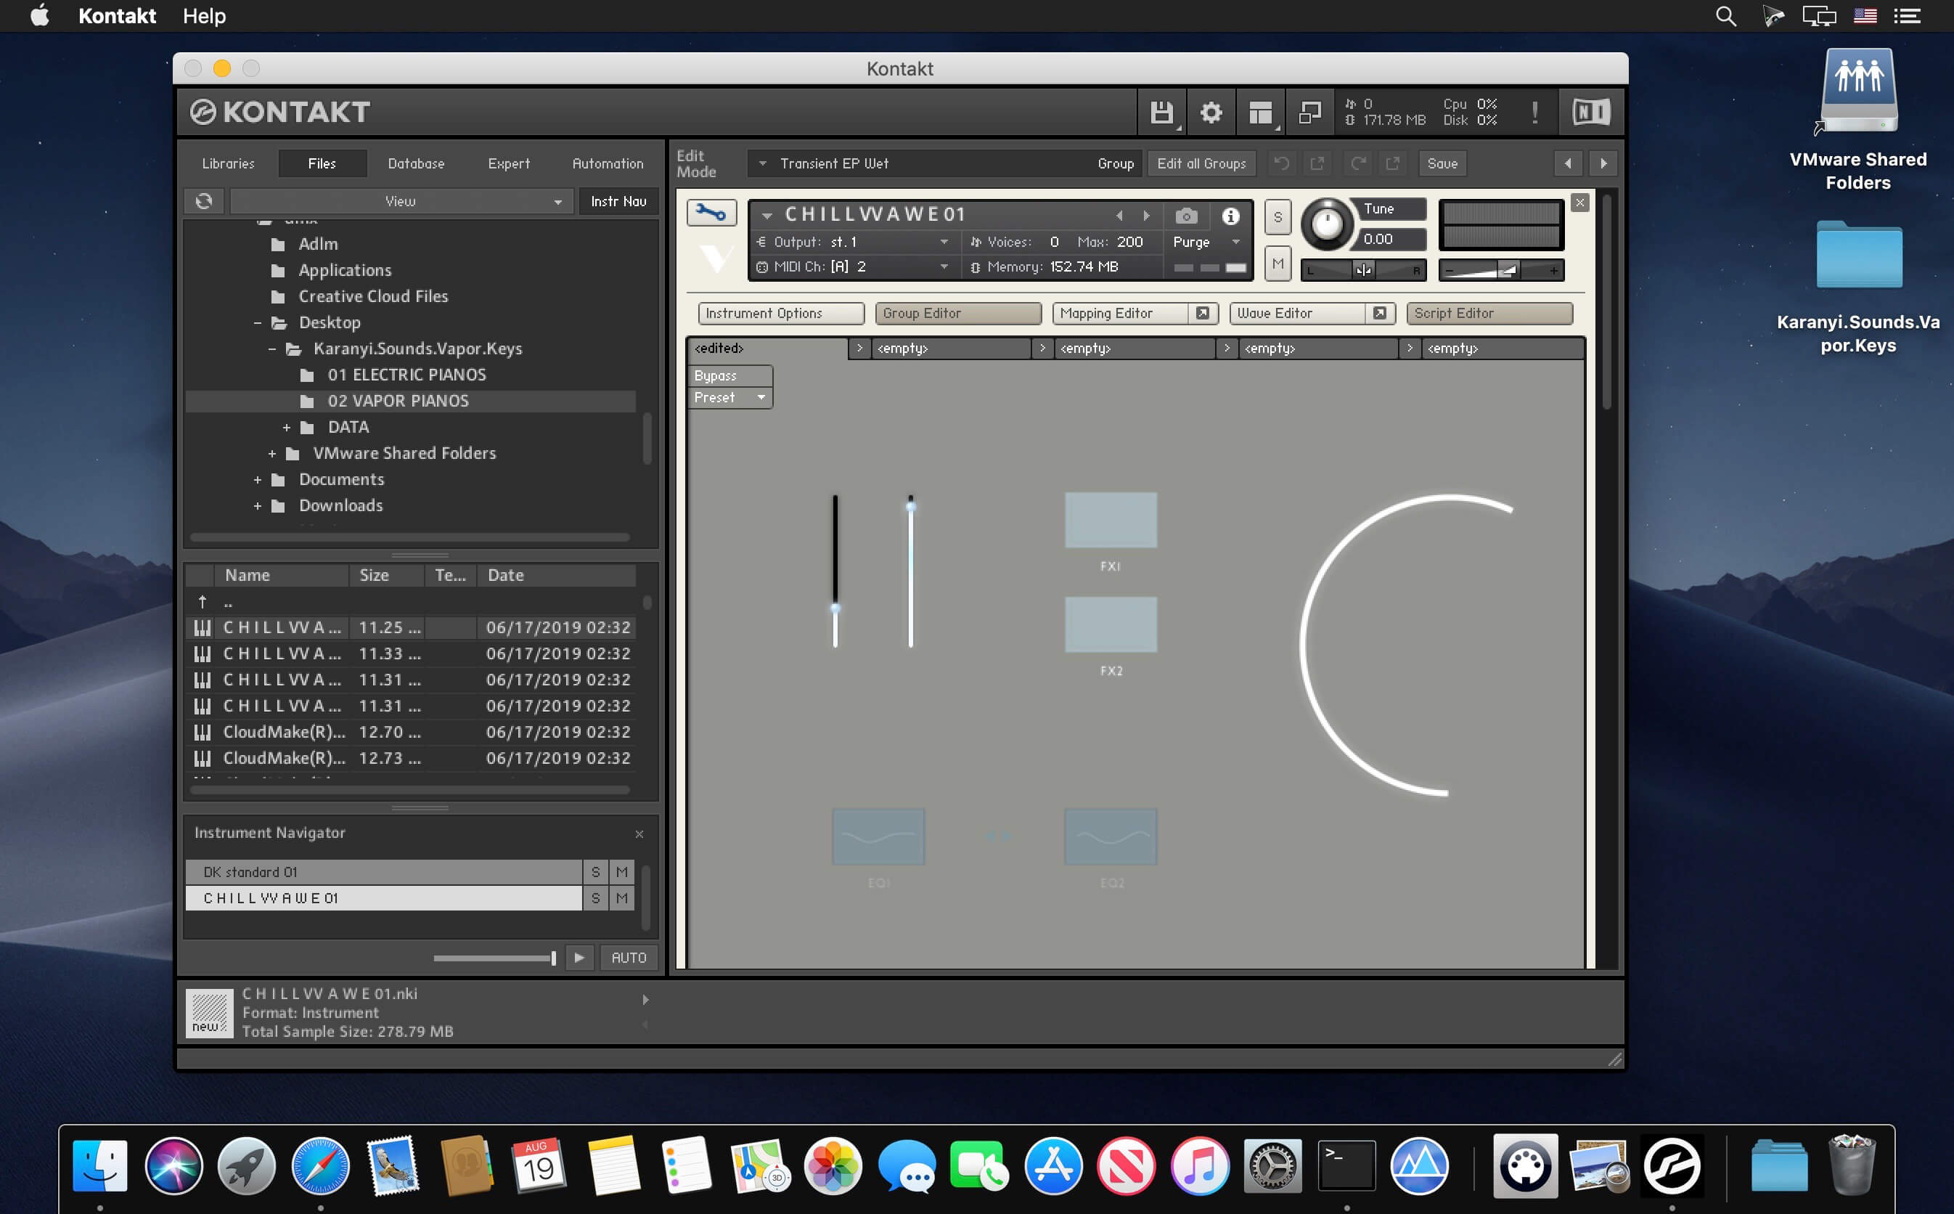This screenshot has height=1214, width=1954.
Task: Remove instrument with the X button
Action: (1579, 203)
